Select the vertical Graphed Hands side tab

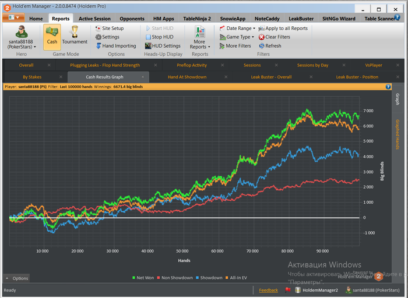point(398,134)
